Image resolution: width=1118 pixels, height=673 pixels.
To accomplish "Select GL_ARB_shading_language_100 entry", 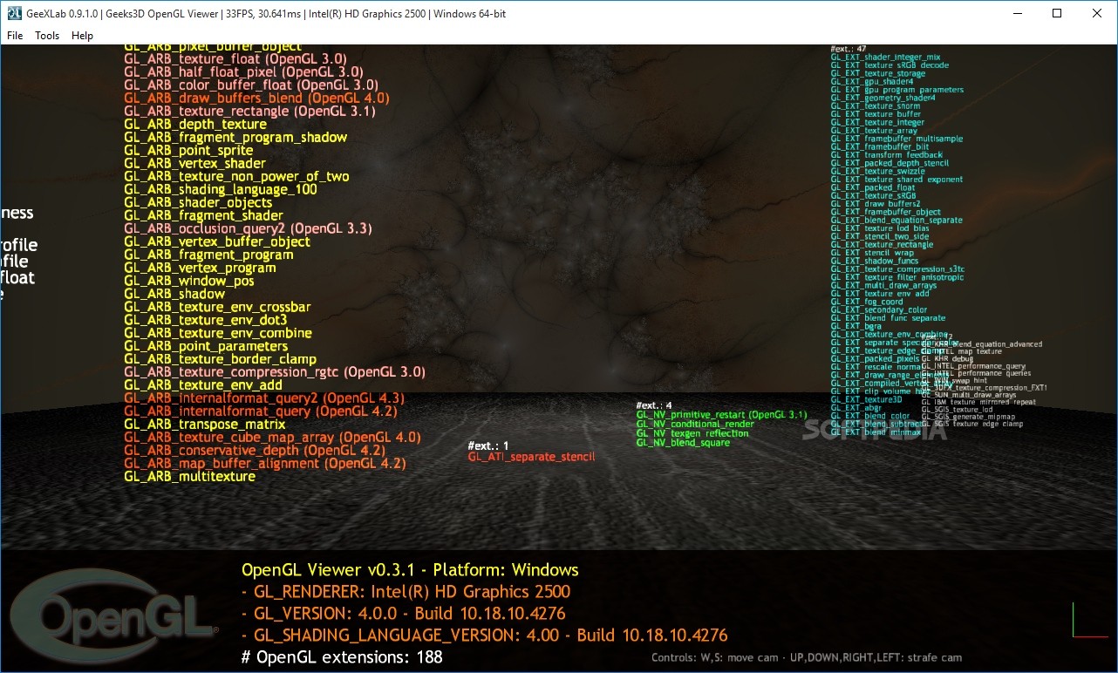I will pos(221,189).
